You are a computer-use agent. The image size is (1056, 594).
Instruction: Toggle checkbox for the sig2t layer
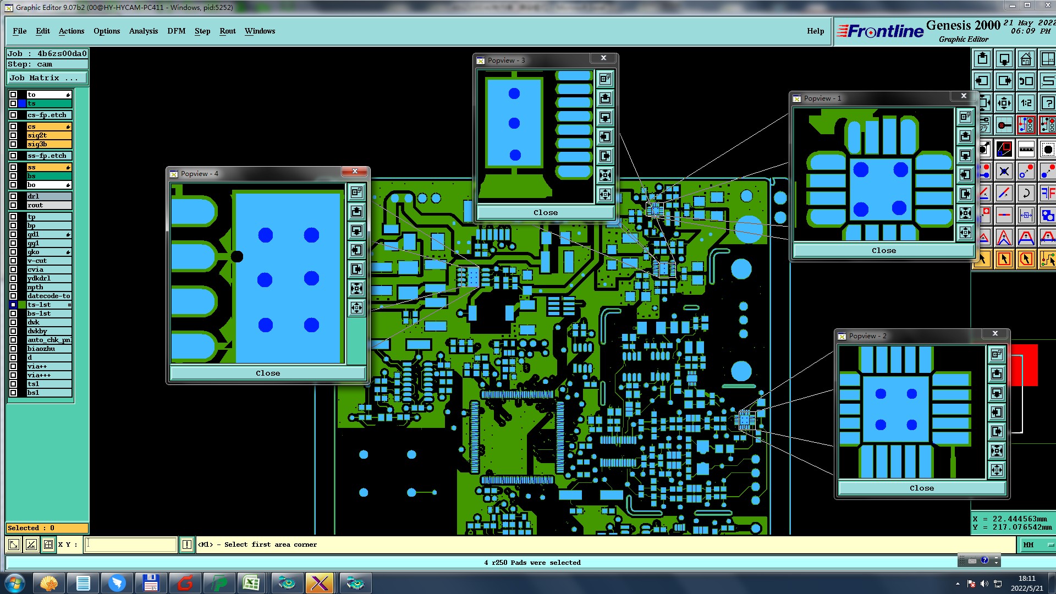[x=13, y=135]
